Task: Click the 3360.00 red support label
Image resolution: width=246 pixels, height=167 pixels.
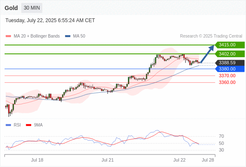Action: click(x=227, y=82)
